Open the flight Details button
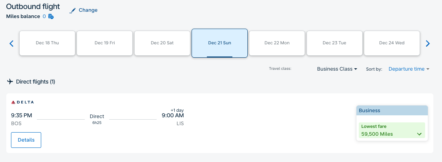Image resolution: width=442 pixels, height=162 pixels. (x=26, y=140)
